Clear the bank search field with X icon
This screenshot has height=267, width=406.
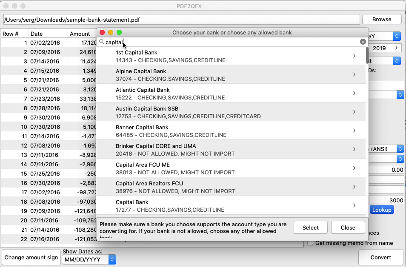pos(363,42)
